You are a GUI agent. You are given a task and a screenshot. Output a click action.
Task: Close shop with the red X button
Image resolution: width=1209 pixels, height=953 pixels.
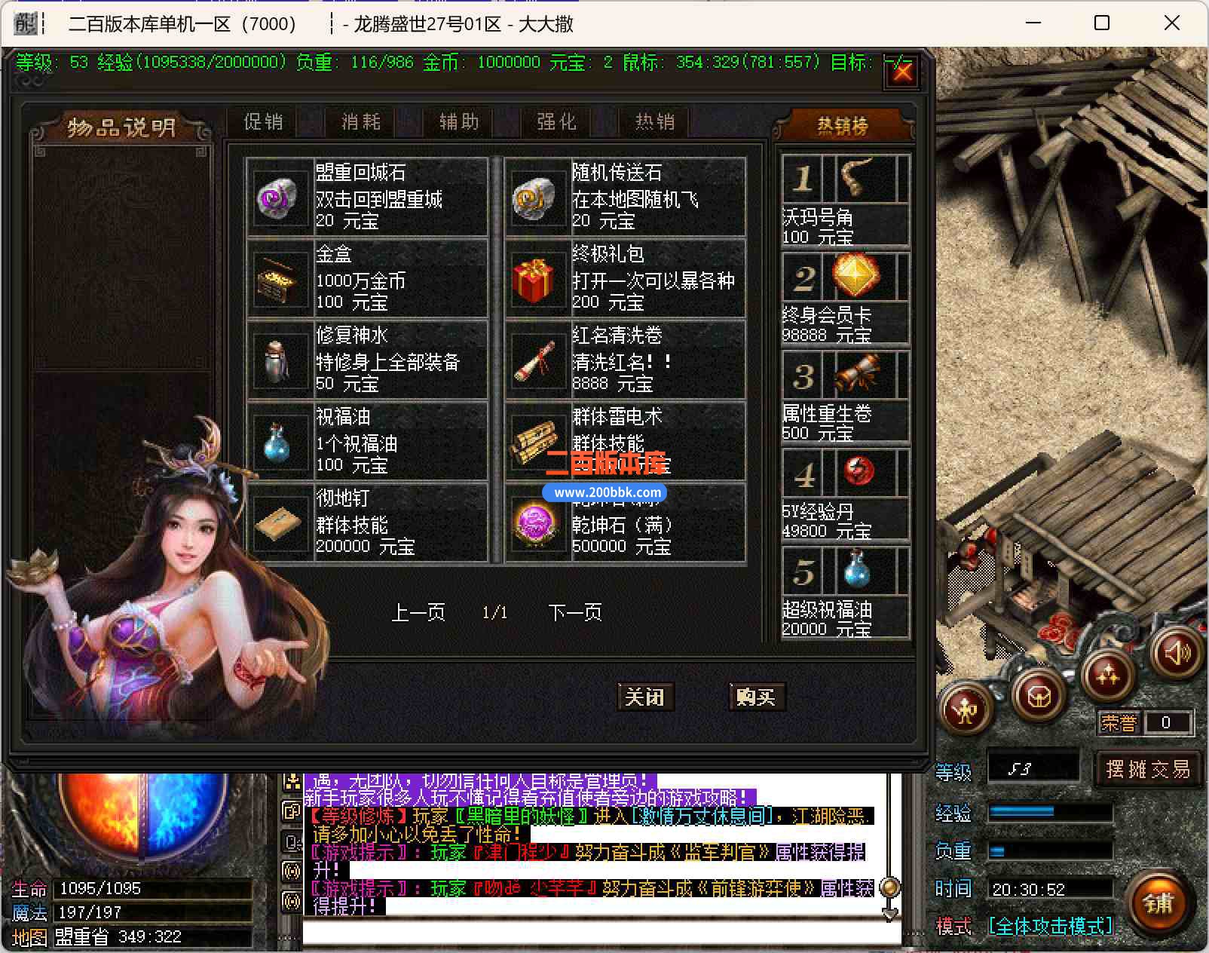901,73
